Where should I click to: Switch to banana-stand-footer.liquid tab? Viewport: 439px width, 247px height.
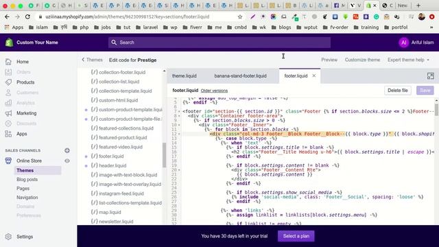point(241,76)
